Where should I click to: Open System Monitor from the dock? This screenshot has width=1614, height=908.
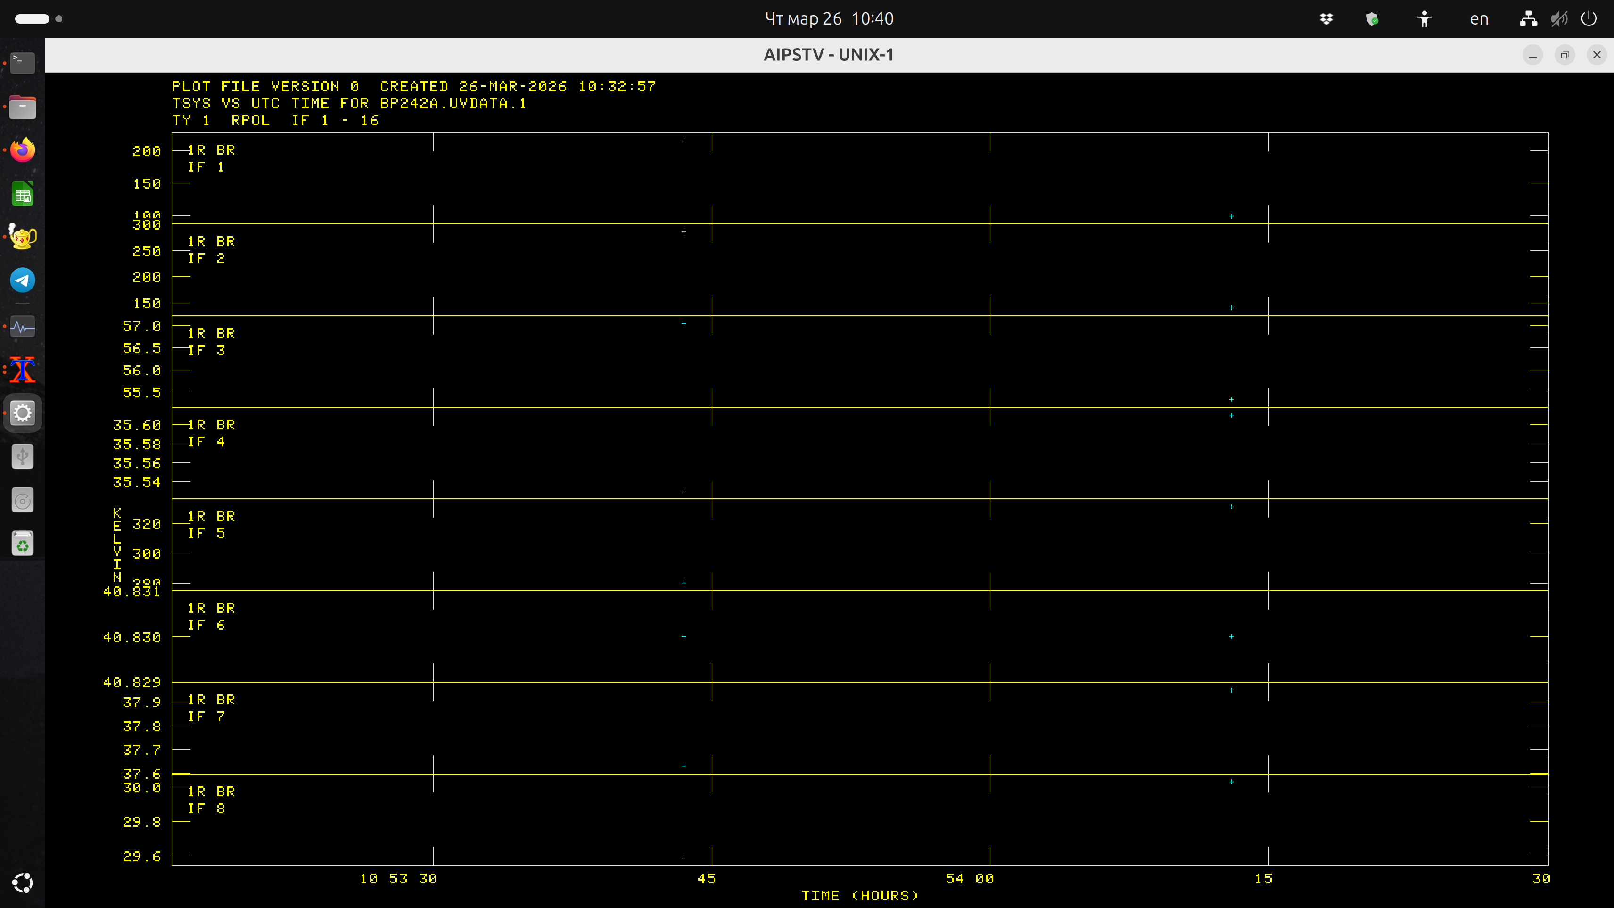[x=23, y=327]
